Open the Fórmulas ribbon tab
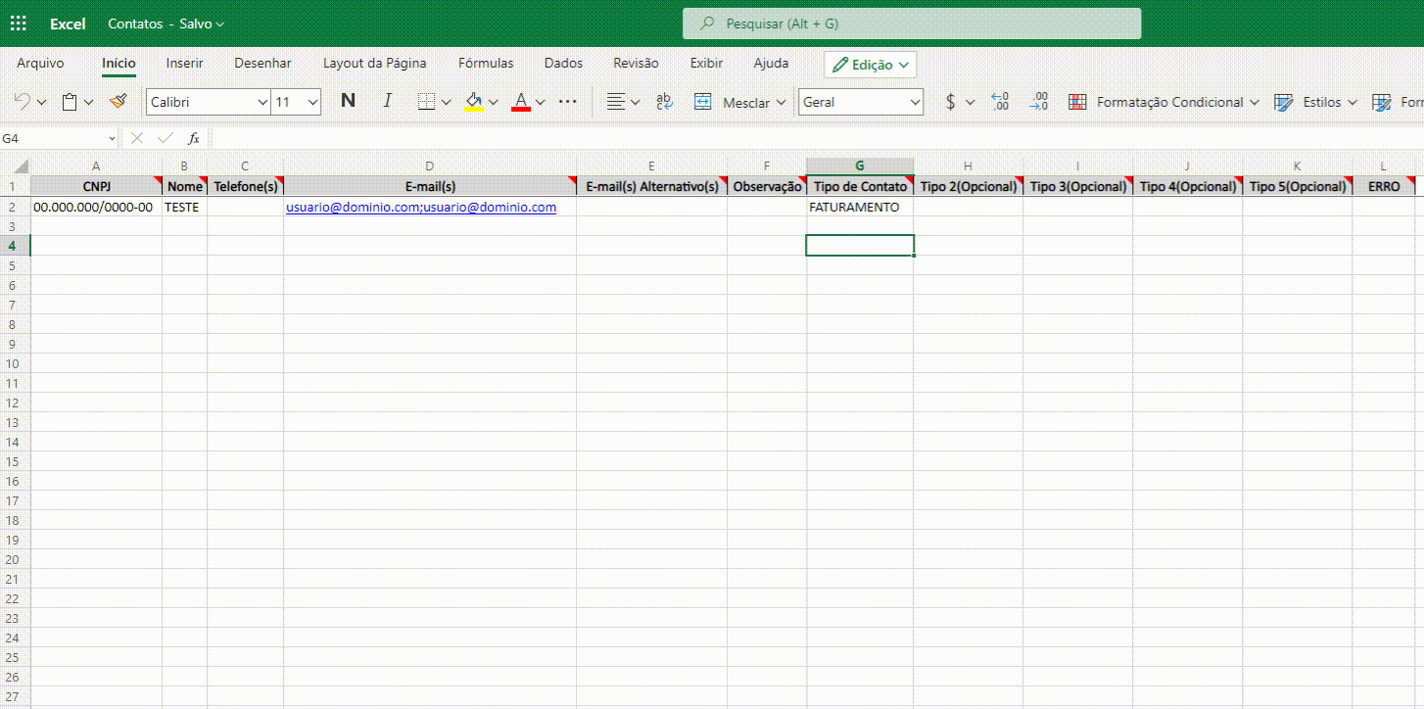 486,63
